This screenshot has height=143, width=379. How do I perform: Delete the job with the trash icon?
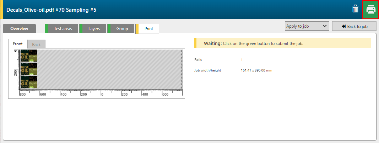(355, 9)
